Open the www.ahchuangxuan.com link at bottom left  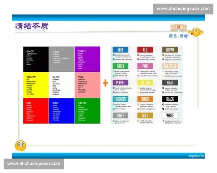[x=34, y=164]
